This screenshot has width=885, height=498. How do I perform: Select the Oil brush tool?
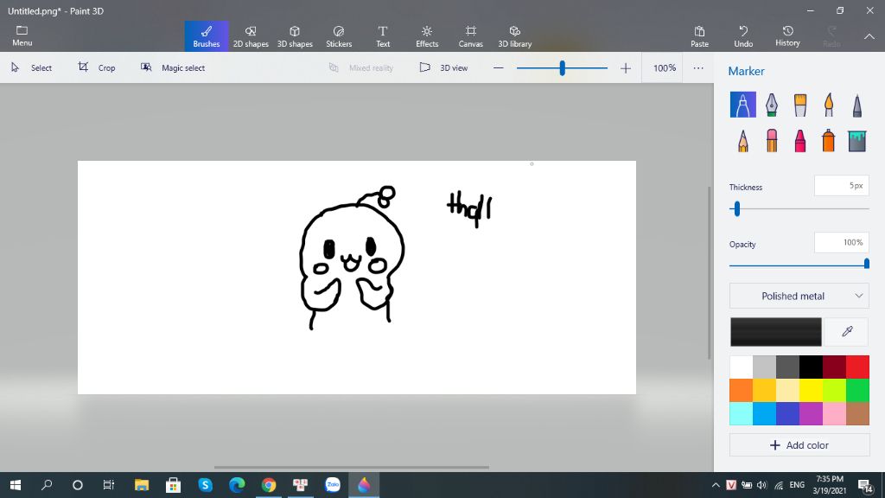pyautogui.click(x=800, y=105)
